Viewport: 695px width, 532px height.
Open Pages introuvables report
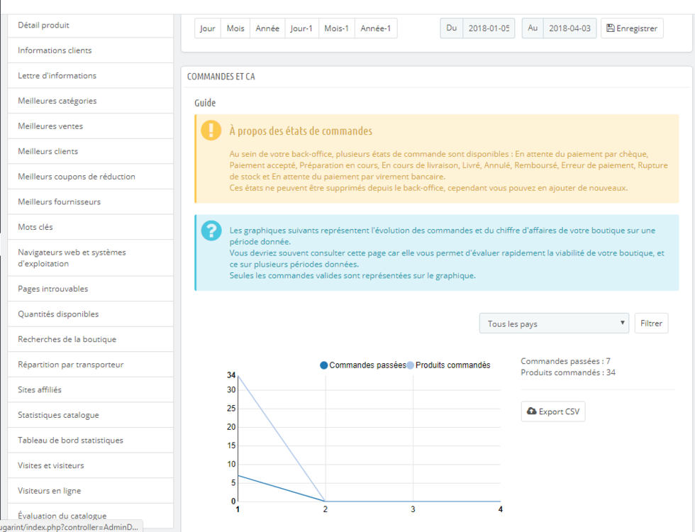point(91,289)
